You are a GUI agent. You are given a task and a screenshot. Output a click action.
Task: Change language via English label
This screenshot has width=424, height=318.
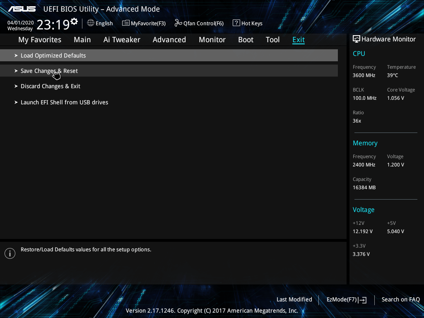(x=104, y=24)
